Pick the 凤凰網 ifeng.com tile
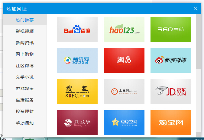The width and height of the screenshot is (204, 140). click(x=77, y=122)
